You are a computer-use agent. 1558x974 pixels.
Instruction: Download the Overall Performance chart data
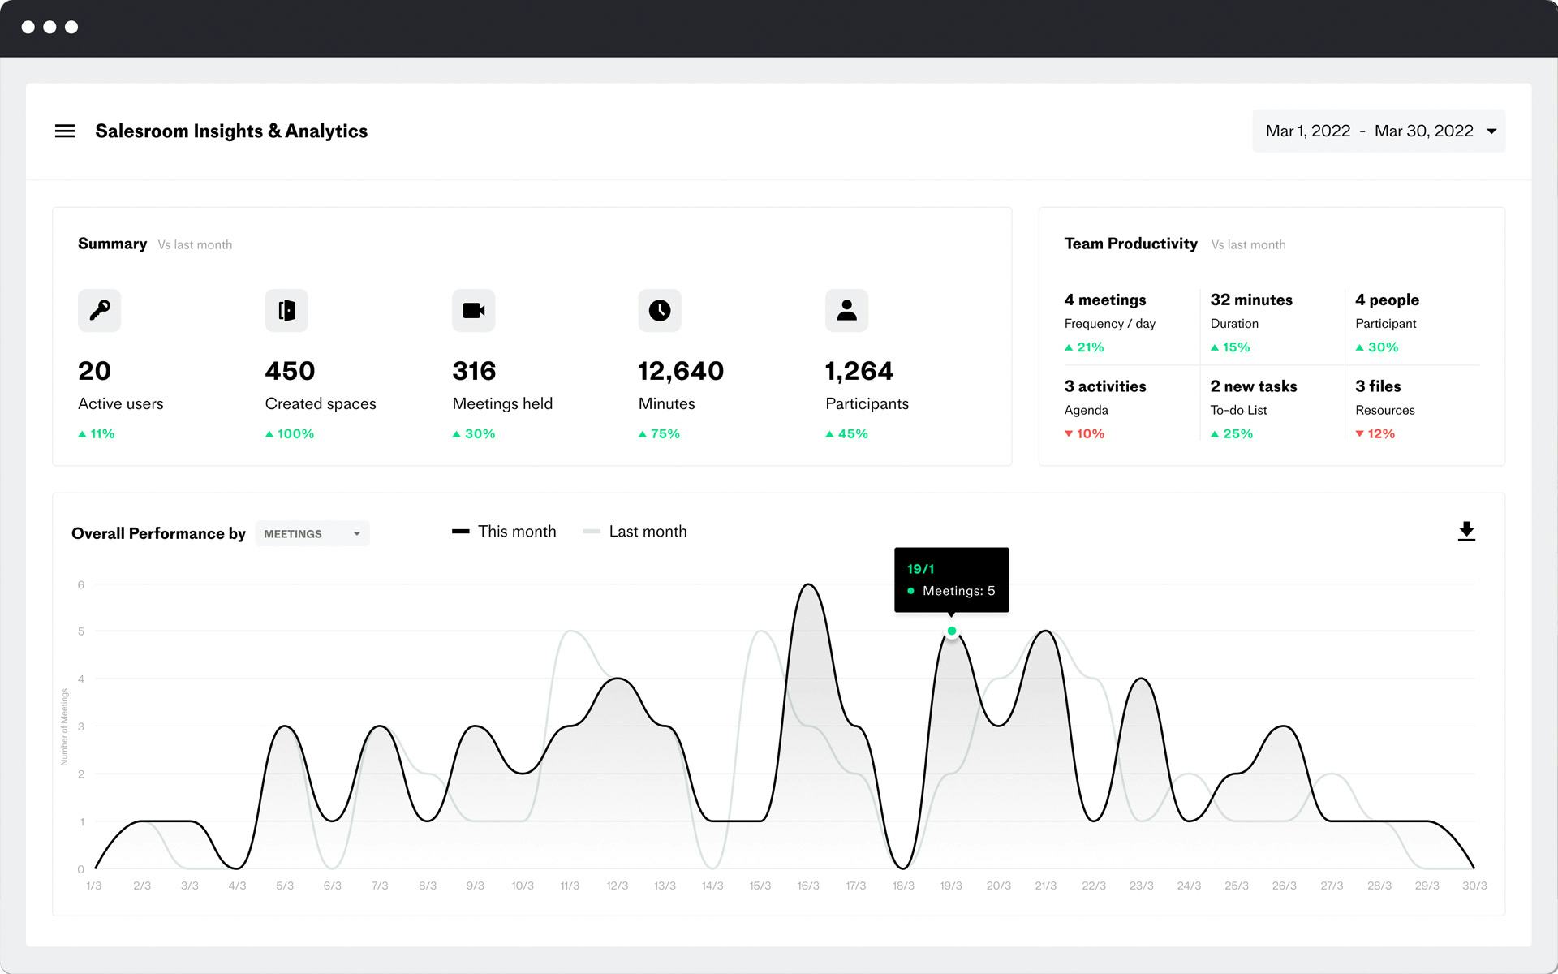(x=1466, y=531)
